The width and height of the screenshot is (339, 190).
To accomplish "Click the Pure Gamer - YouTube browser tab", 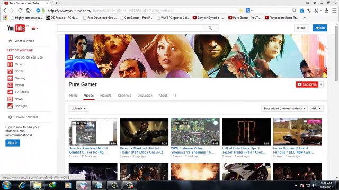I will click(x=26, y=3).
